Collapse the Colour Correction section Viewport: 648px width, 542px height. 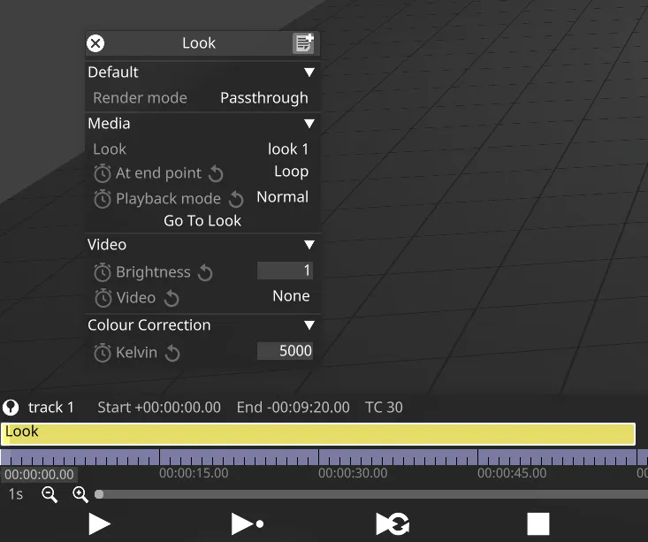pyautogui.click(x=309, y=325)
